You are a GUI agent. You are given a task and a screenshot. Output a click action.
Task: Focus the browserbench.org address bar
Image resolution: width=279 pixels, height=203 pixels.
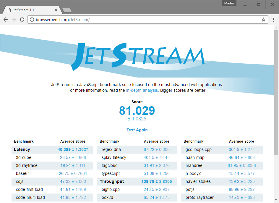[148, 20]
